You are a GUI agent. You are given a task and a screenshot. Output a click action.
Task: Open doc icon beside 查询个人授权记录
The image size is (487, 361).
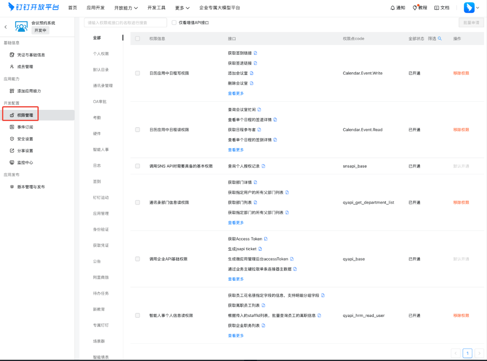(263, 166)
